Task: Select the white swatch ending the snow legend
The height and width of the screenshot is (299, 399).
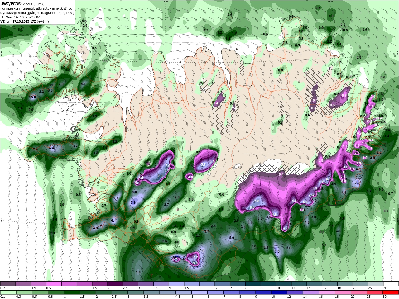Action: (391, 284)
